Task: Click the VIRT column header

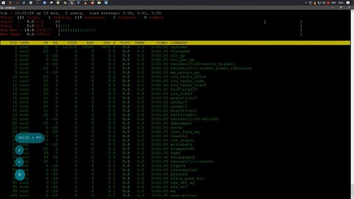Action: [72, 43]
